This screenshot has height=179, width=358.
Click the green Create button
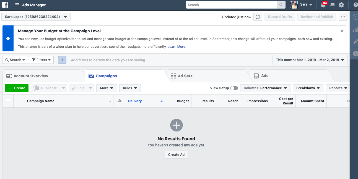[x=17, y=88]
